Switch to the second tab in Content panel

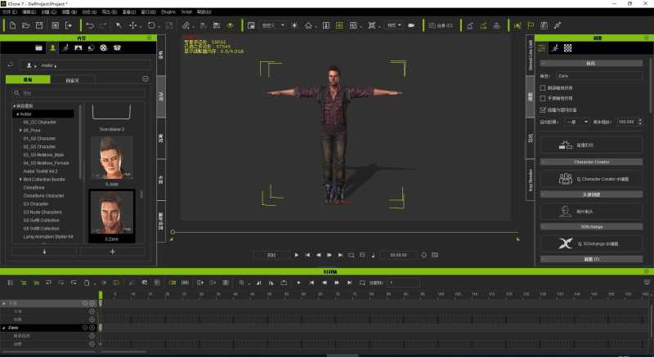point(65,79)
